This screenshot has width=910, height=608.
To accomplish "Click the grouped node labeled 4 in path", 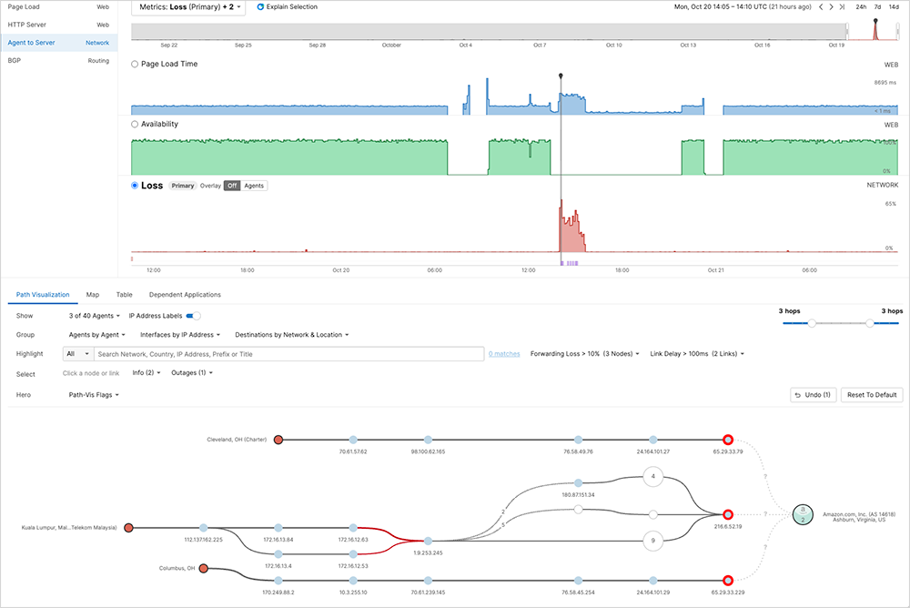I will [653, 476].
